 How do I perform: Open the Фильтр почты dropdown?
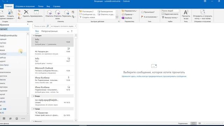(x=170, y=17)
